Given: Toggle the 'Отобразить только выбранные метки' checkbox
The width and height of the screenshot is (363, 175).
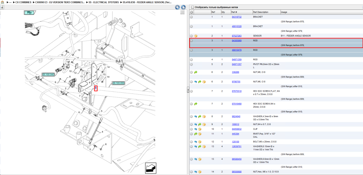Looking at the screenshot, I should 193,7.
